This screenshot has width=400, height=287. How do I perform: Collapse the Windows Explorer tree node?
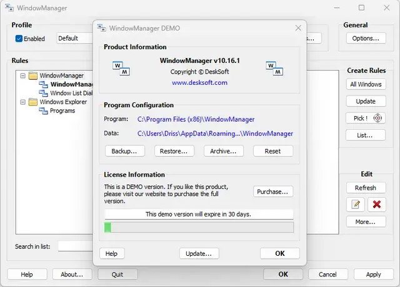[23, 102]
